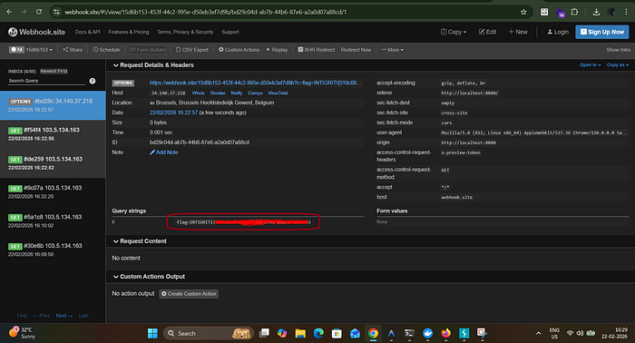Open the More dropdown
Screen dimensions: 635x343
[x=393, y=50]
